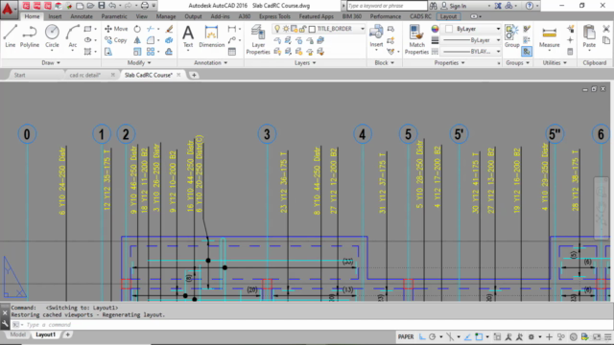The width and height of the screenshot is (614, 345).
Task: Expand the Draw panel
Action: point(51,62)
